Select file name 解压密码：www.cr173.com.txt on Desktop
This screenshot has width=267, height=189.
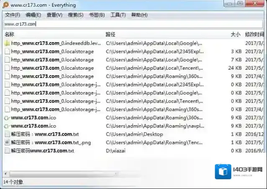[45, 134]
